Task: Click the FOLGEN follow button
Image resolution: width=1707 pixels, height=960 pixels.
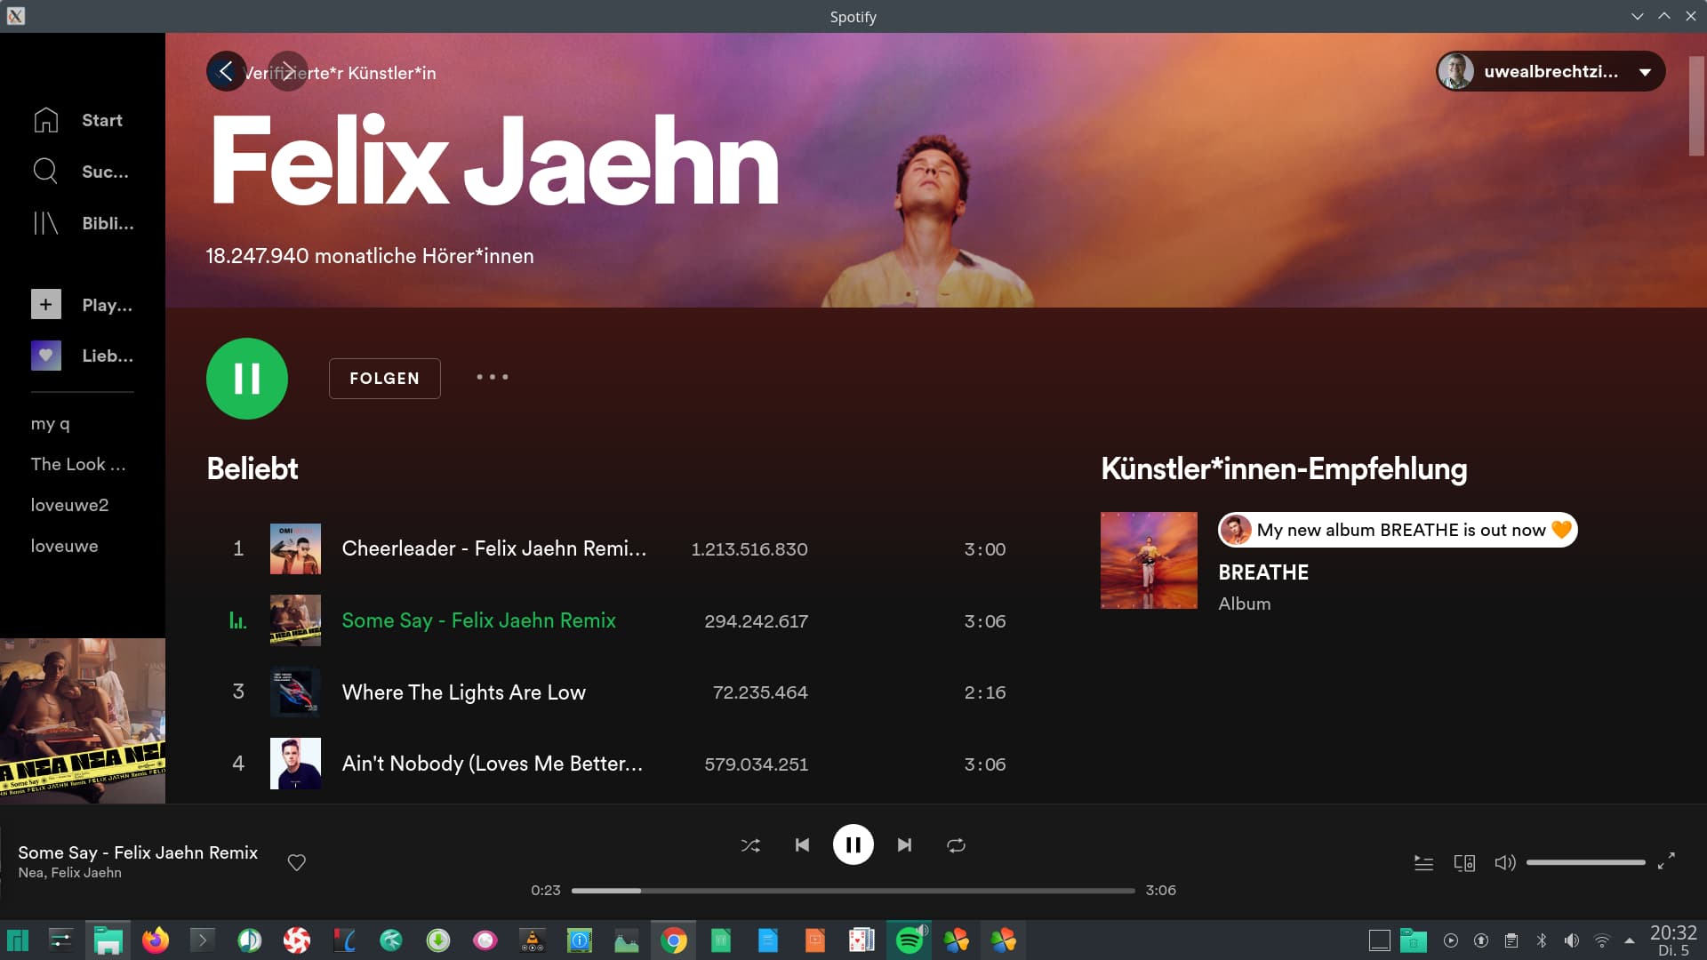Action: (x=384, y=379)
